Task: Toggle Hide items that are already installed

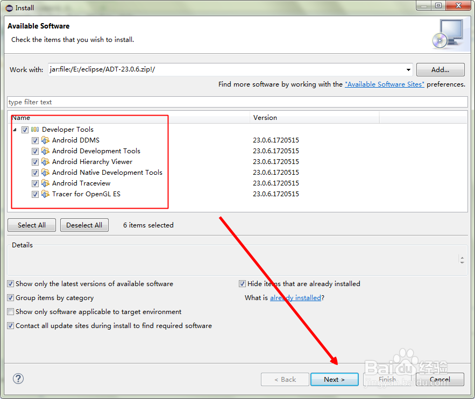Action: 242,284
